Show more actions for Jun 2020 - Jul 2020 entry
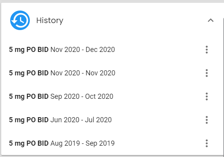Image resolution: width=224 pixels, height=157 pixels. [207, 120]
